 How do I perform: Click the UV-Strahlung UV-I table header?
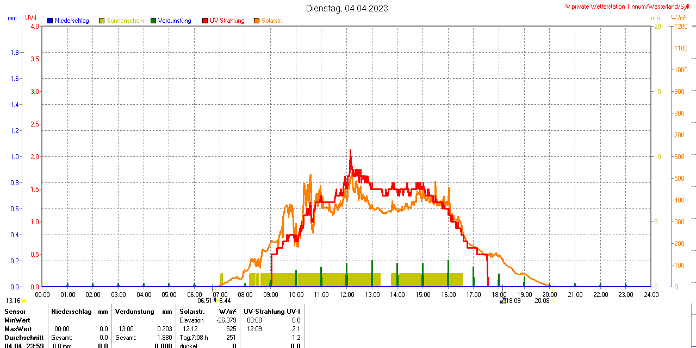point(272,312)
